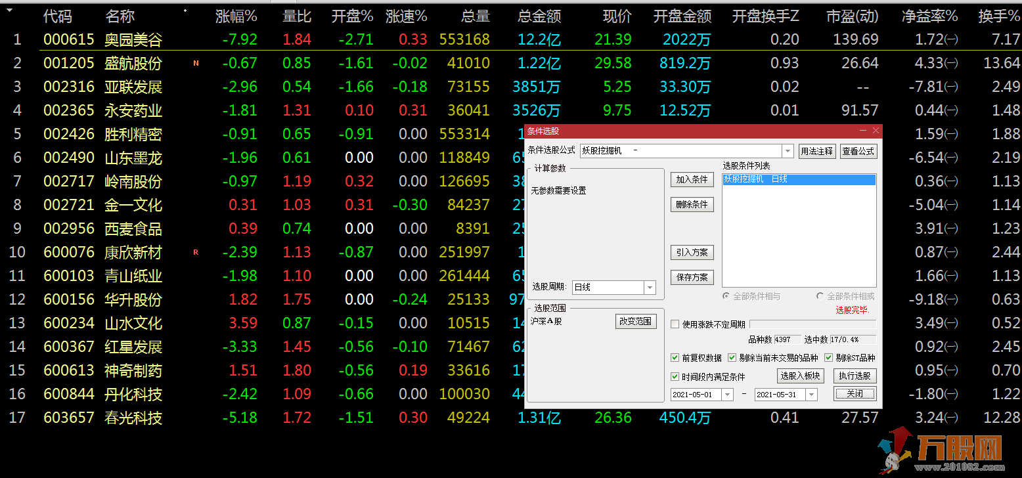
Task: Toggle 剔除当前未交易的品种 checkbox
Action: [732, 358]
